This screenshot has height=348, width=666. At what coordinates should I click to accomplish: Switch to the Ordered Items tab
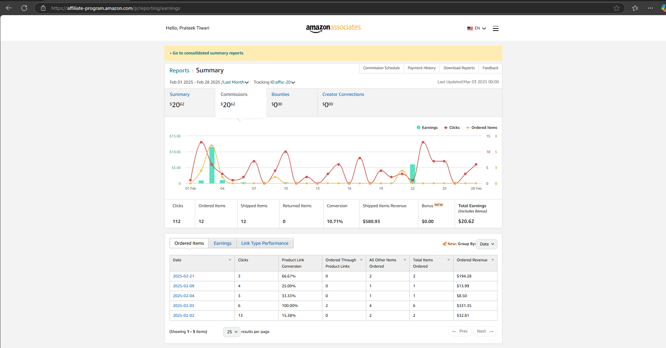tap(189, 243)
